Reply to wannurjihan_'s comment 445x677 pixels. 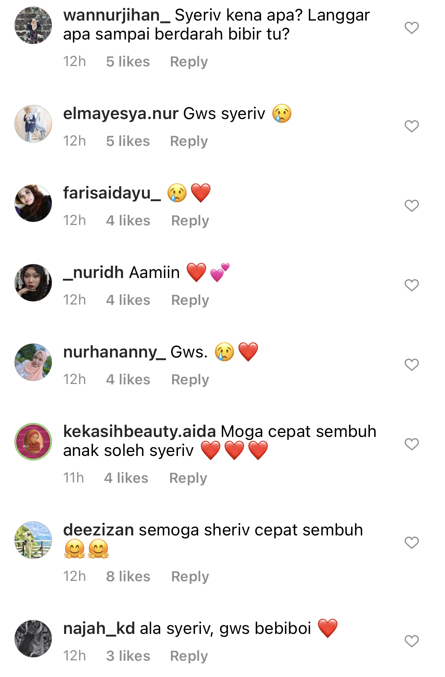(x=189, y=62)
